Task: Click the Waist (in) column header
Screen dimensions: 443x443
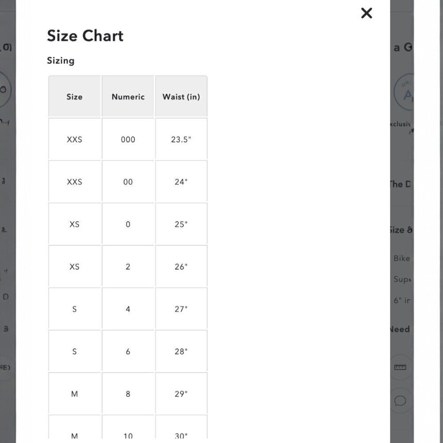Action: click(x=181, y=96)
